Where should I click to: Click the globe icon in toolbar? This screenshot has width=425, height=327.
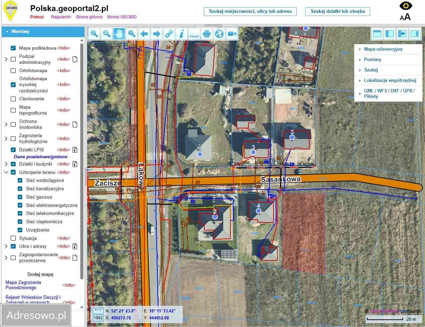point(219,34)
